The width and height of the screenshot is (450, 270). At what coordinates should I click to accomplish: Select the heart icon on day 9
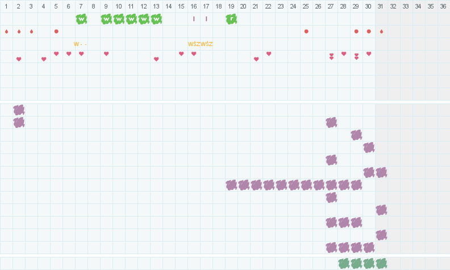[106, 54]
